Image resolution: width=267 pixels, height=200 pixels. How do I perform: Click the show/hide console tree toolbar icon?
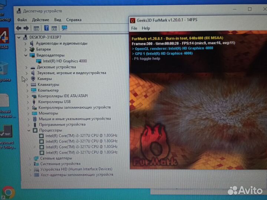pyautogui.click(x=36, y=28)
